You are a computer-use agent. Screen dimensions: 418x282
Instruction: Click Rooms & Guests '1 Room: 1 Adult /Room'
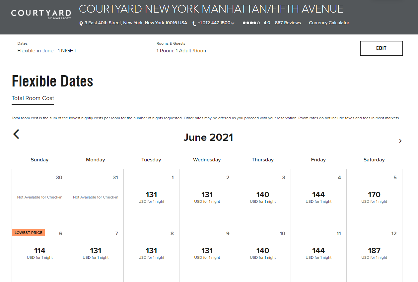click(182, 51)
